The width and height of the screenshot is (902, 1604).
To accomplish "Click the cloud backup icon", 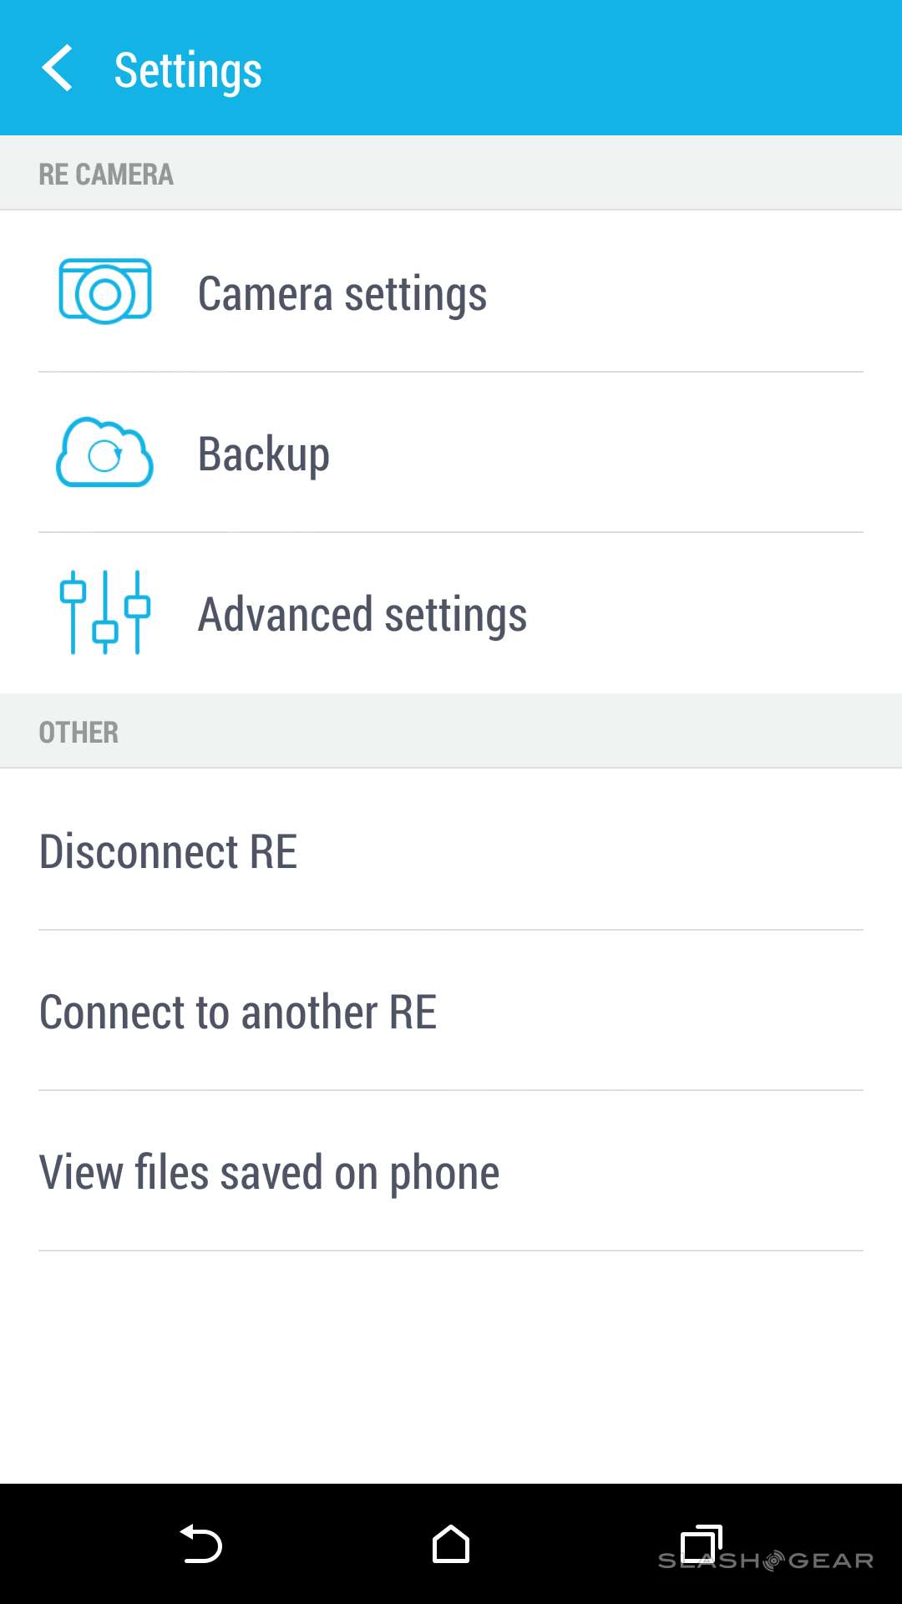I will click(104, 453).
